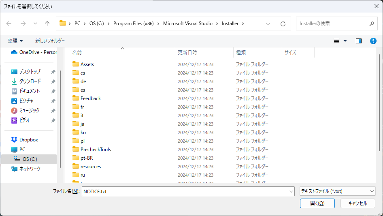Expand the chevron after Installer breadcrumb

click(243, 24)
